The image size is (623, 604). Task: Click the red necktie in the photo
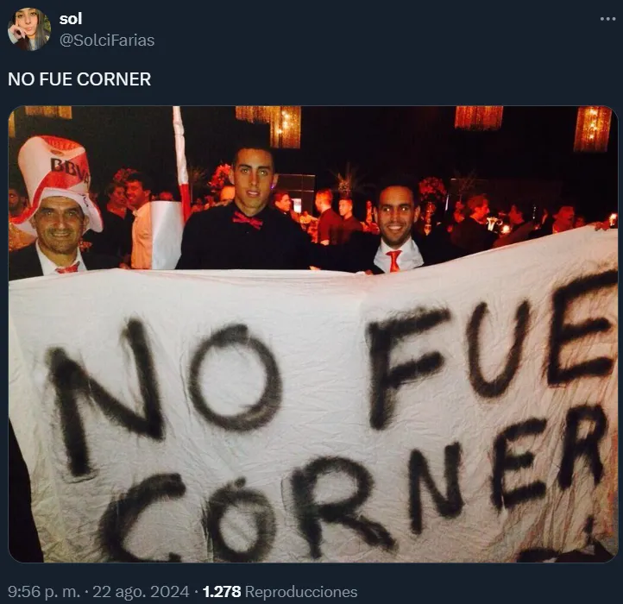tap(394, 261)
